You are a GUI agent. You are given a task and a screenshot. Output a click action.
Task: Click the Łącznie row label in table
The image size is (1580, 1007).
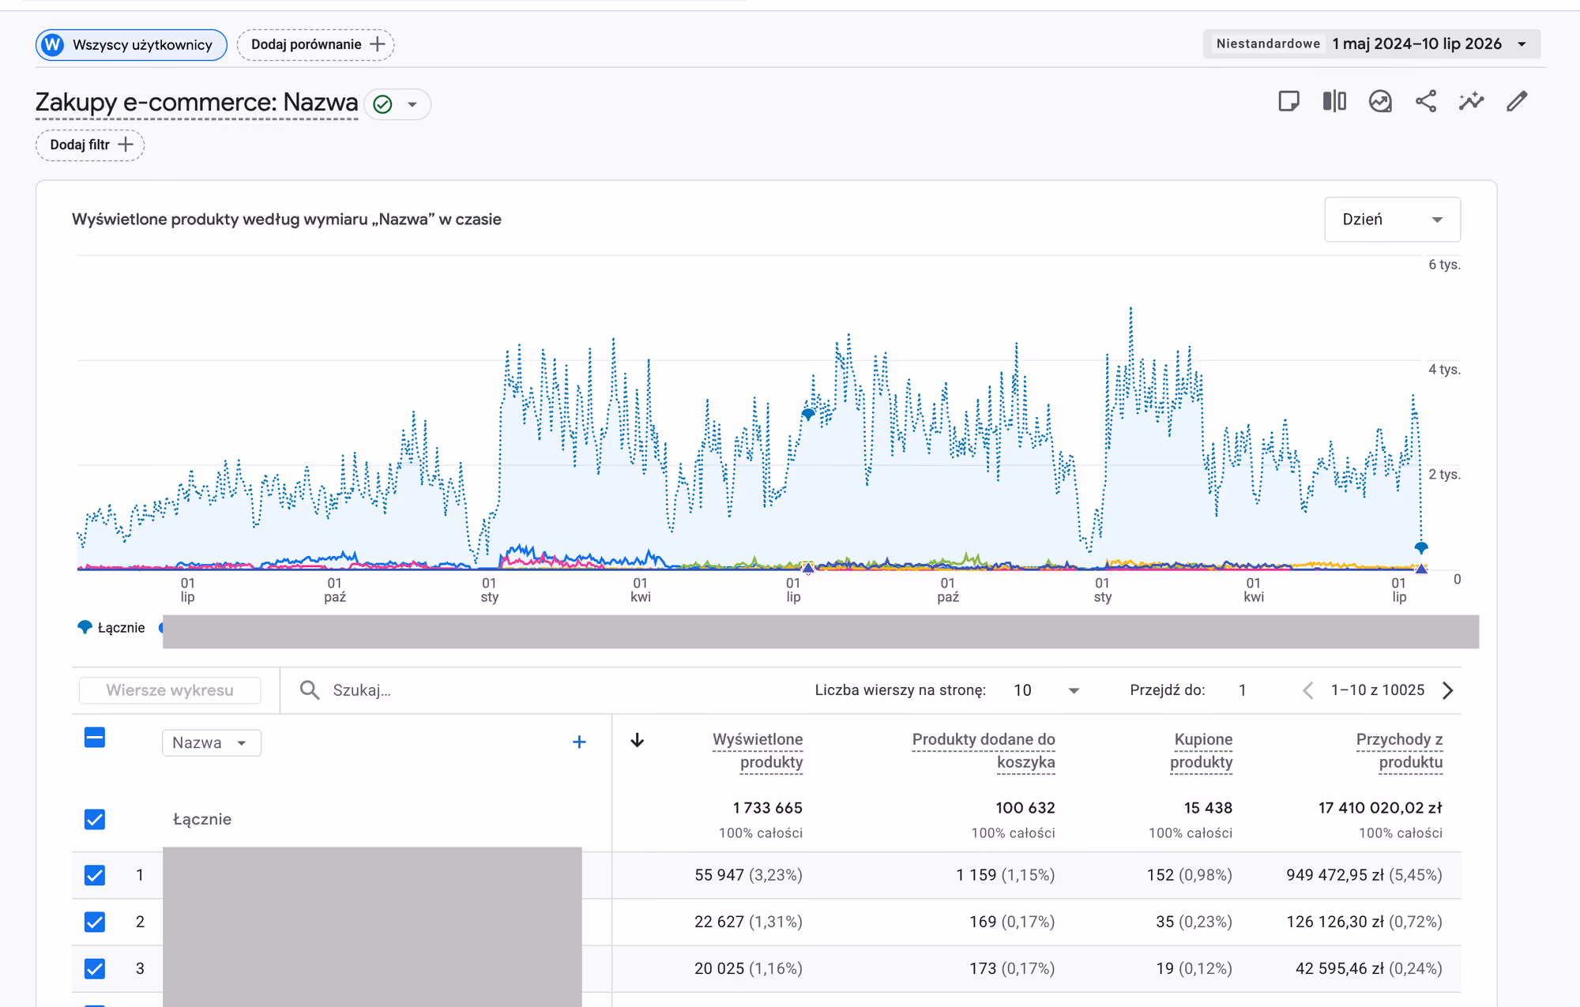[202, 820]
